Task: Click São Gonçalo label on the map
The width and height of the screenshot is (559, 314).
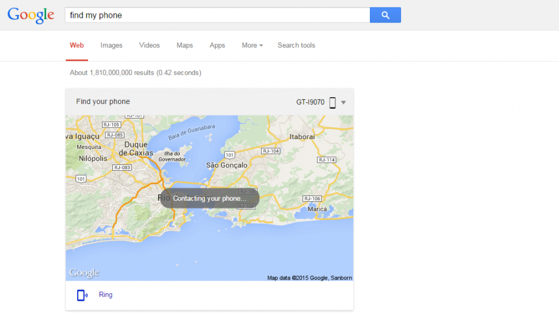Action: click(226, 166)
